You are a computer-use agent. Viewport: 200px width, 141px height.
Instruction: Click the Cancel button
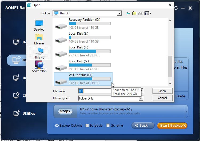[x=162, y=98]
